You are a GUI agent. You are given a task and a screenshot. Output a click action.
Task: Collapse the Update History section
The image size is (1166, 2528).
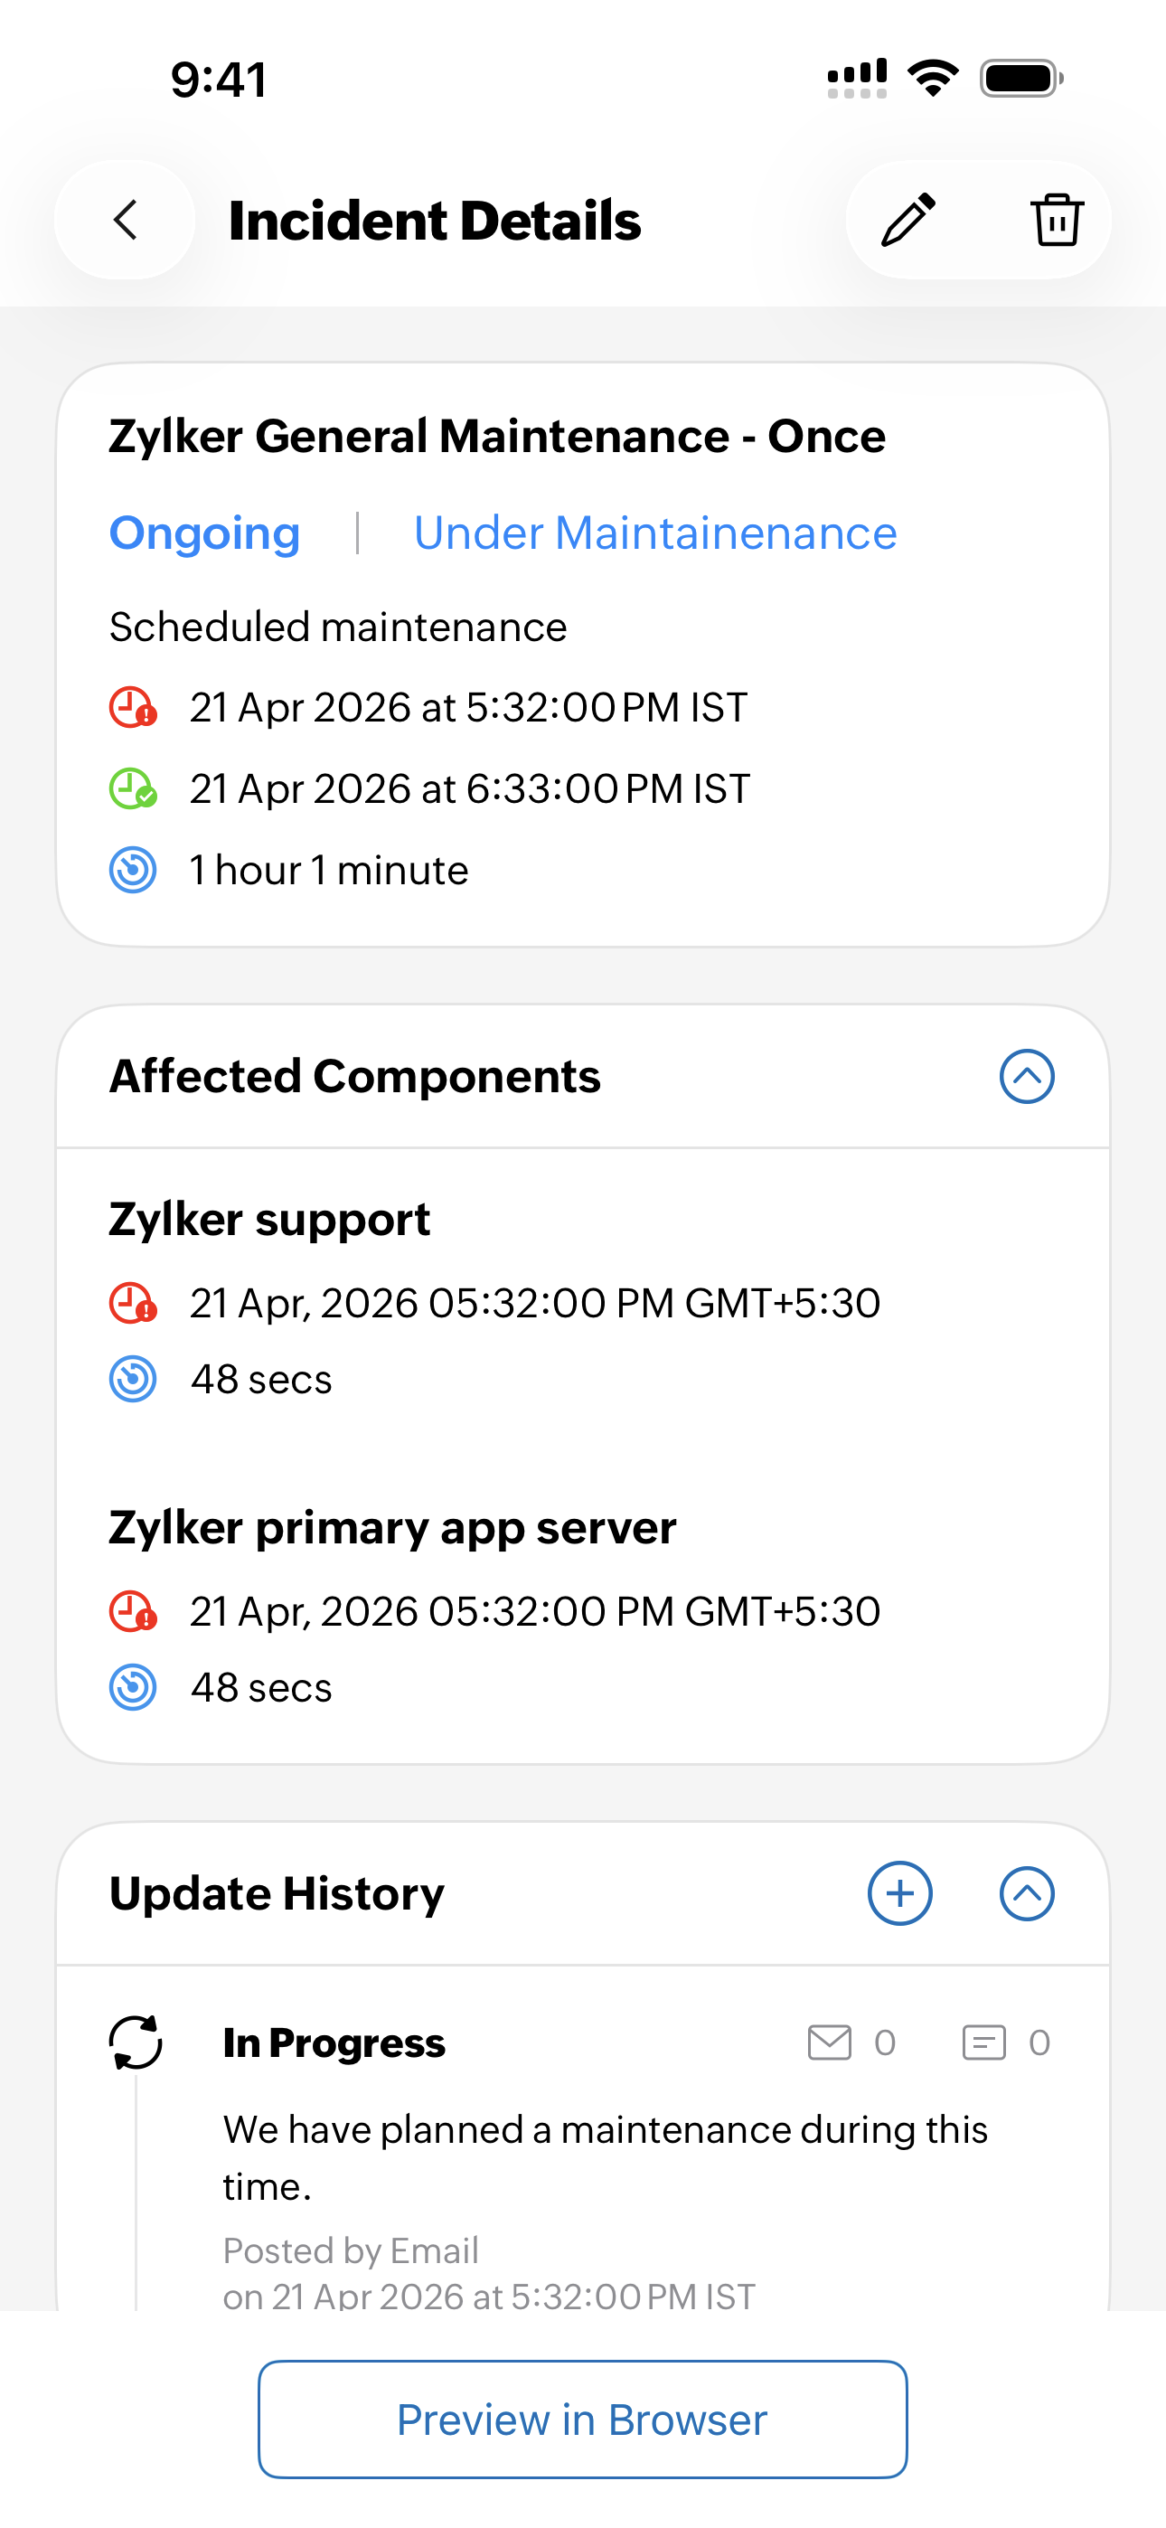1027,1893
